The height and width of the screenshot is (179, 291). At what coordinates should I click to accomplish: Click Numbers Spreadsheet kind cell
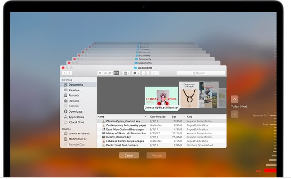coord(200,145)
